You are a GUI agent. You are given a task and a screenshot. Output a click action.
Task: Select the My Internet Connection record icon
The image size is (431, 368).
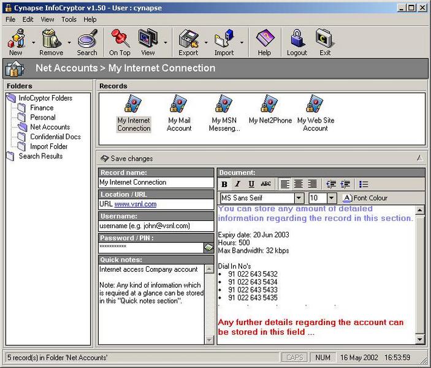(134, 104)
